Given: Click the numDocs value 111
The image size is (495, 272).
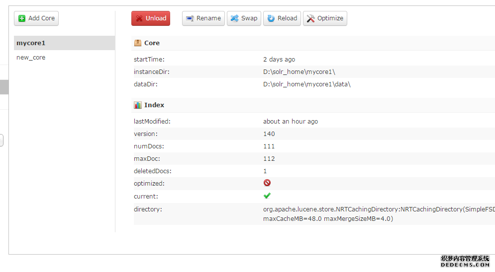Looking at the screenshot, I should 269,146.
